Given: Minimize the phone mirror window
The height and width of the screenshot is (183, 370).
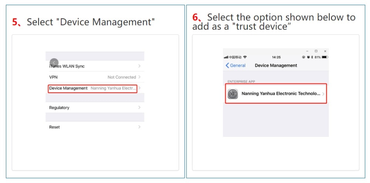Looking at the screenshot, I should (x=307, y=51).
